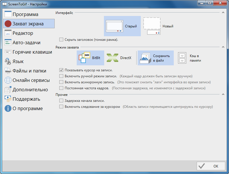The image size is (229, 174).
Task: Choose the DirectX capture mode label
Action: tap(126, 58)
